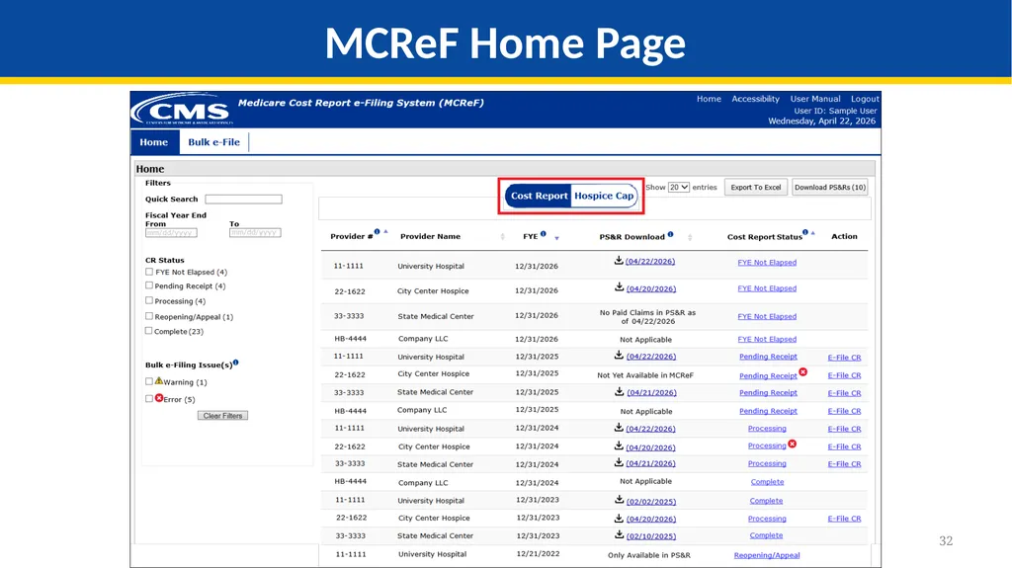Enable the Error (5) filter checkbox
1012x568 pixels.
point(149,399)
